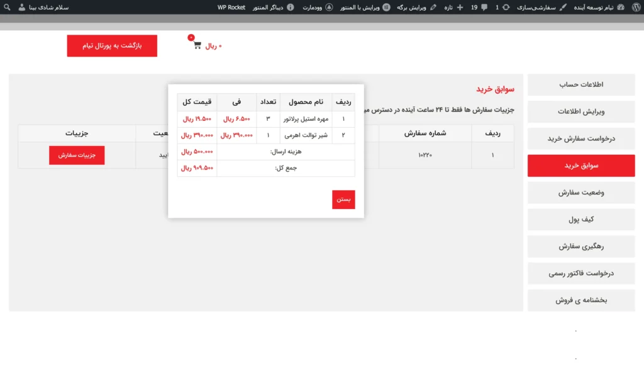Open the وودمارت admin bar menu
This screenshot has height=367, width=644.
(312, 8)
